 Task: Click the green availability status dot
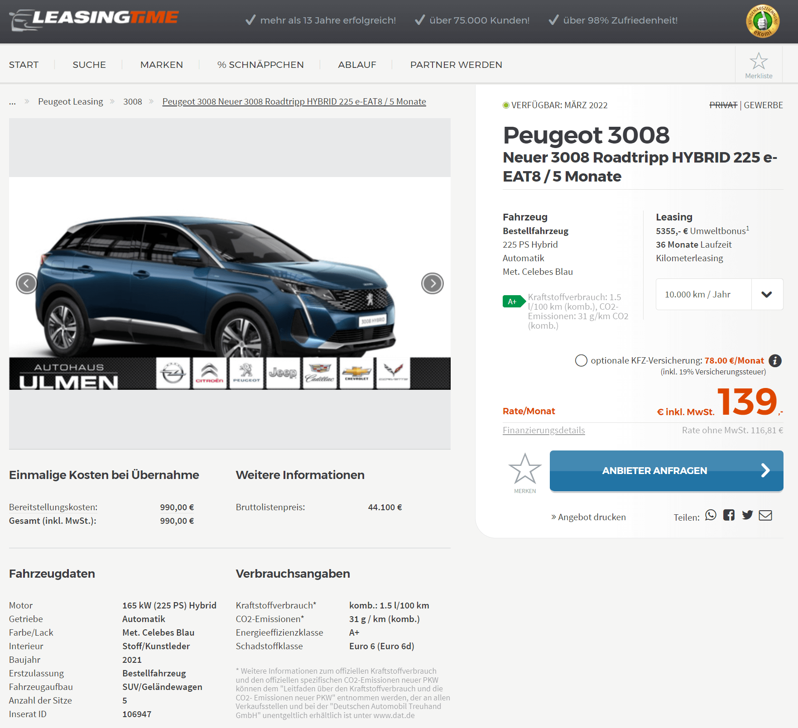[506, 105]
